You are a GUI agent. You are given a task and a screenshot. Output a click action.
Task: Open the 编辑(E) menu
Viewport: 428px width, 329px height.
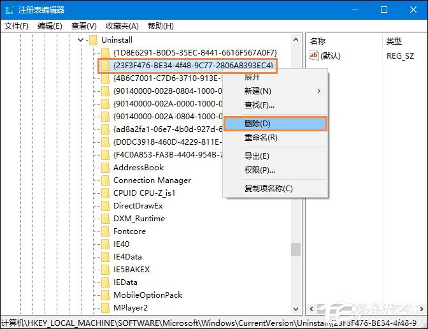tap(50, 26)
